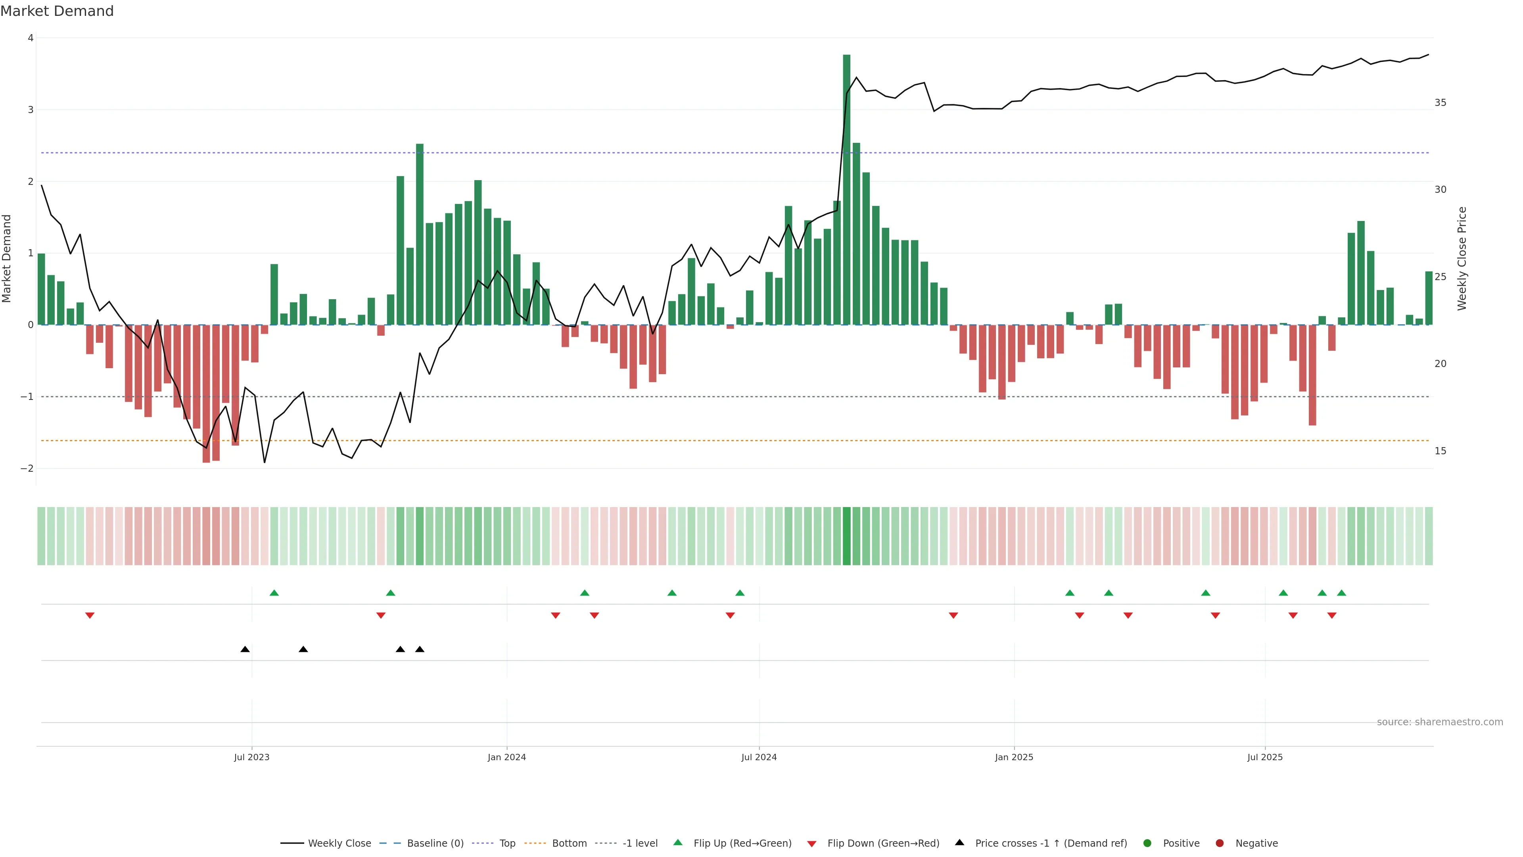The height and width of the screenshot is (857, 1523).
Task: Click the darkest green heatmap strip cell
Action: coord(847,536)
